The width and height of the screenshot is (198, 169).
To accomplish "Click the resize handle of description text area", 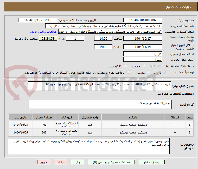I will 30,89.
